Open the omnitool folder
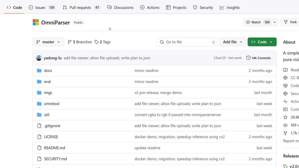299x168 pixels. (x=52, y=103)
